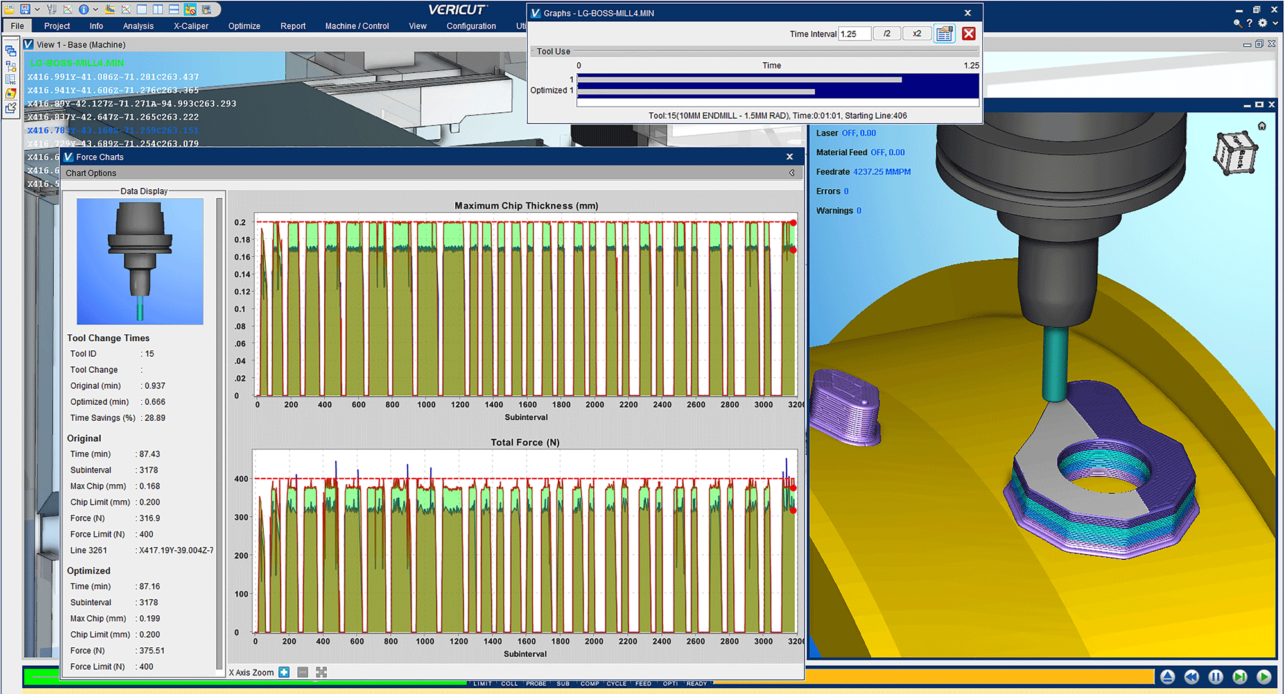
Task: Open the File menu
Action: (17, 26)
